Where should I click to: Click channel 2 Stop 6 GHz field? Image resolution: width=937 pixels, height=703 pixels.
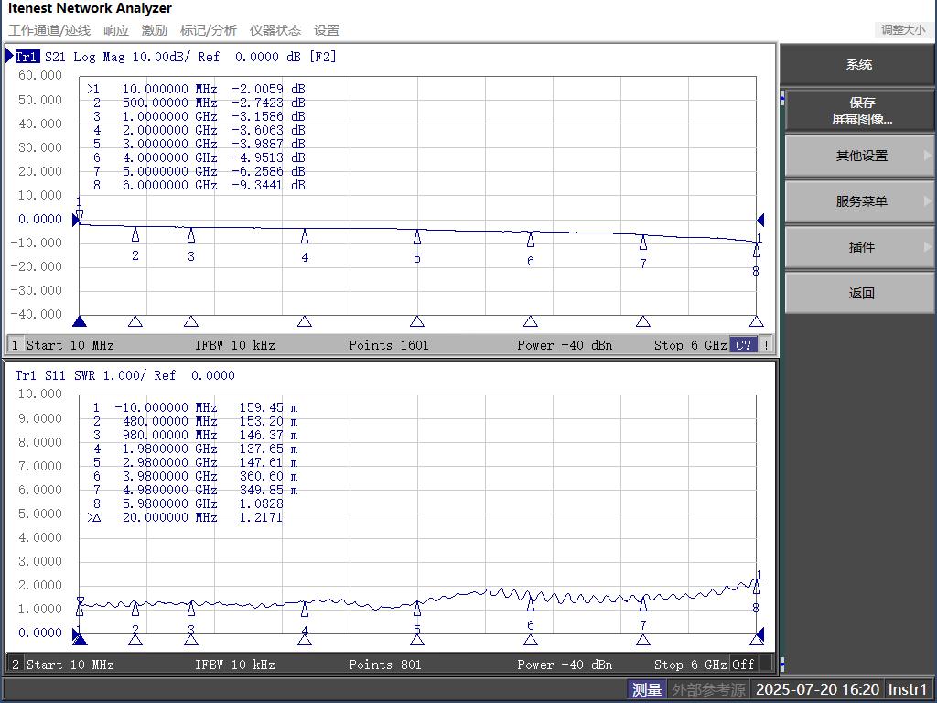tap(690, 665)
